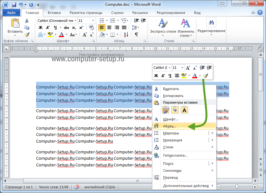Screen dimensions: 266x193
Task: Toggle align left in the Абзац group
Action: [x=102, y=28]
